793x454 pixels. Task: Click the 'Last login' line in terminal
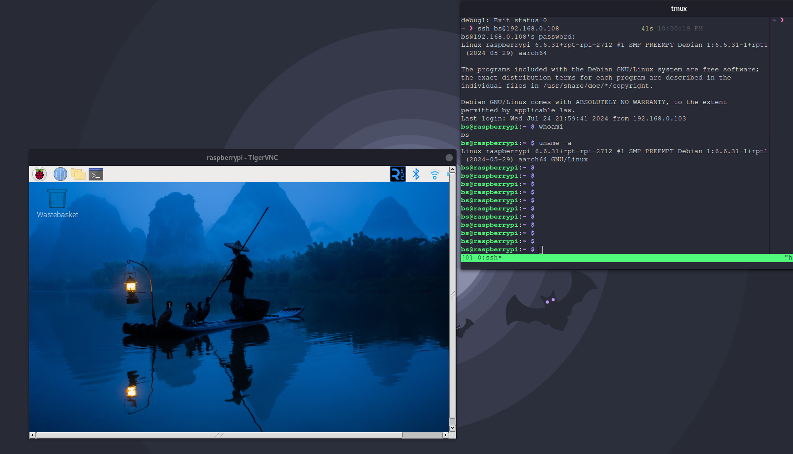(573, 119)
